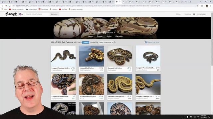Open the country flag selector
This screenshot has height=119, width=213.
[x=21, y=14]
